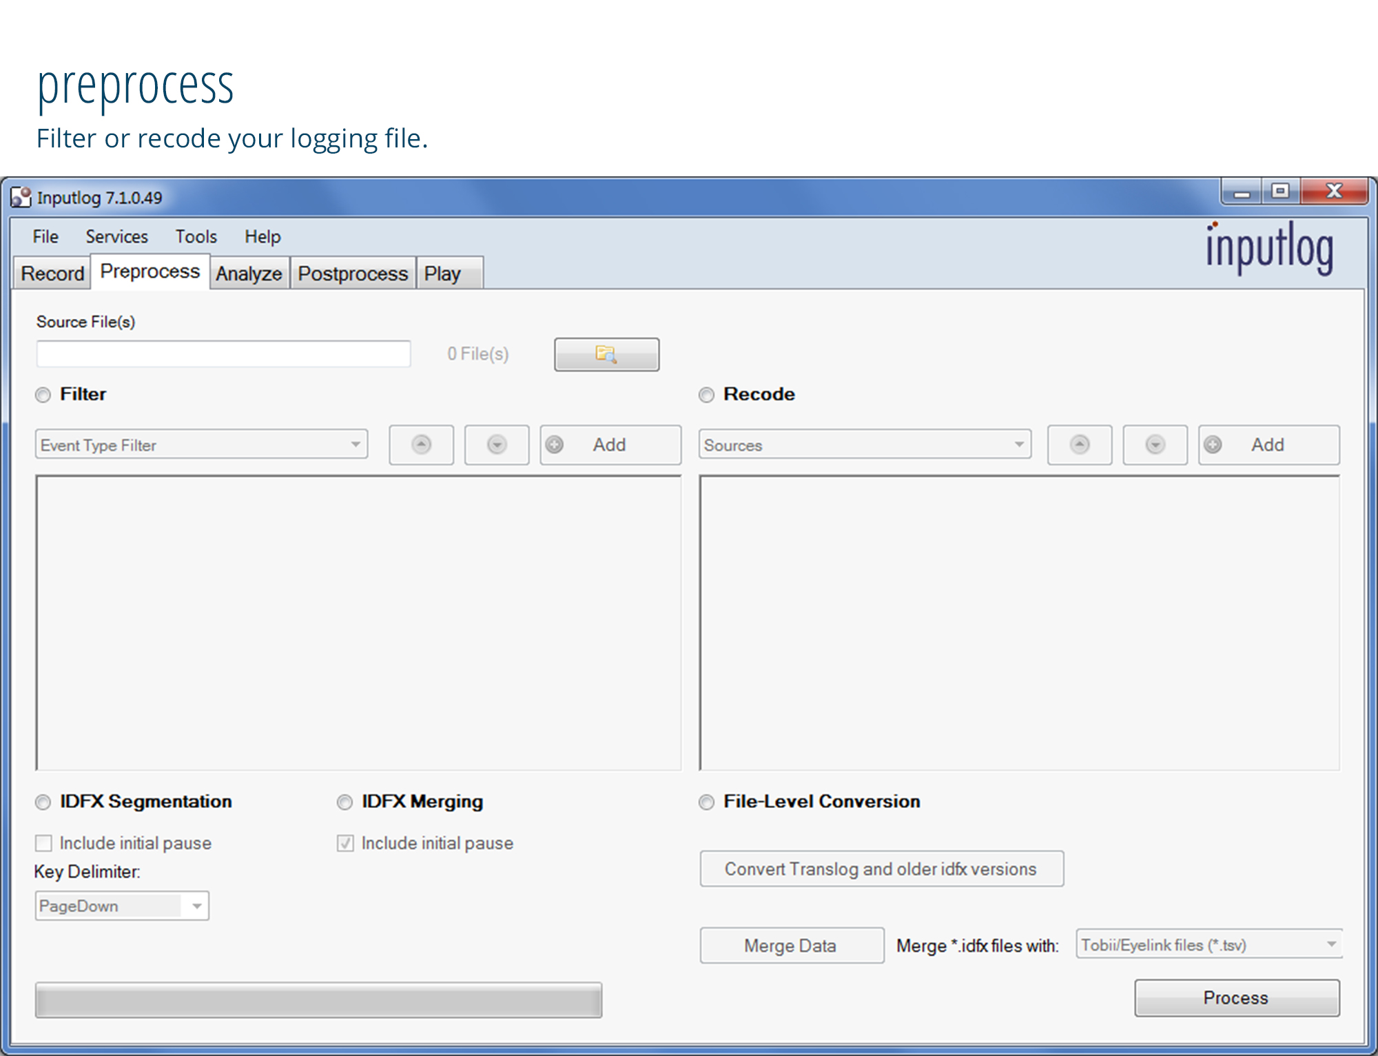
Task: Click Add button in Filter section
Action: click(x=610, y=445)
